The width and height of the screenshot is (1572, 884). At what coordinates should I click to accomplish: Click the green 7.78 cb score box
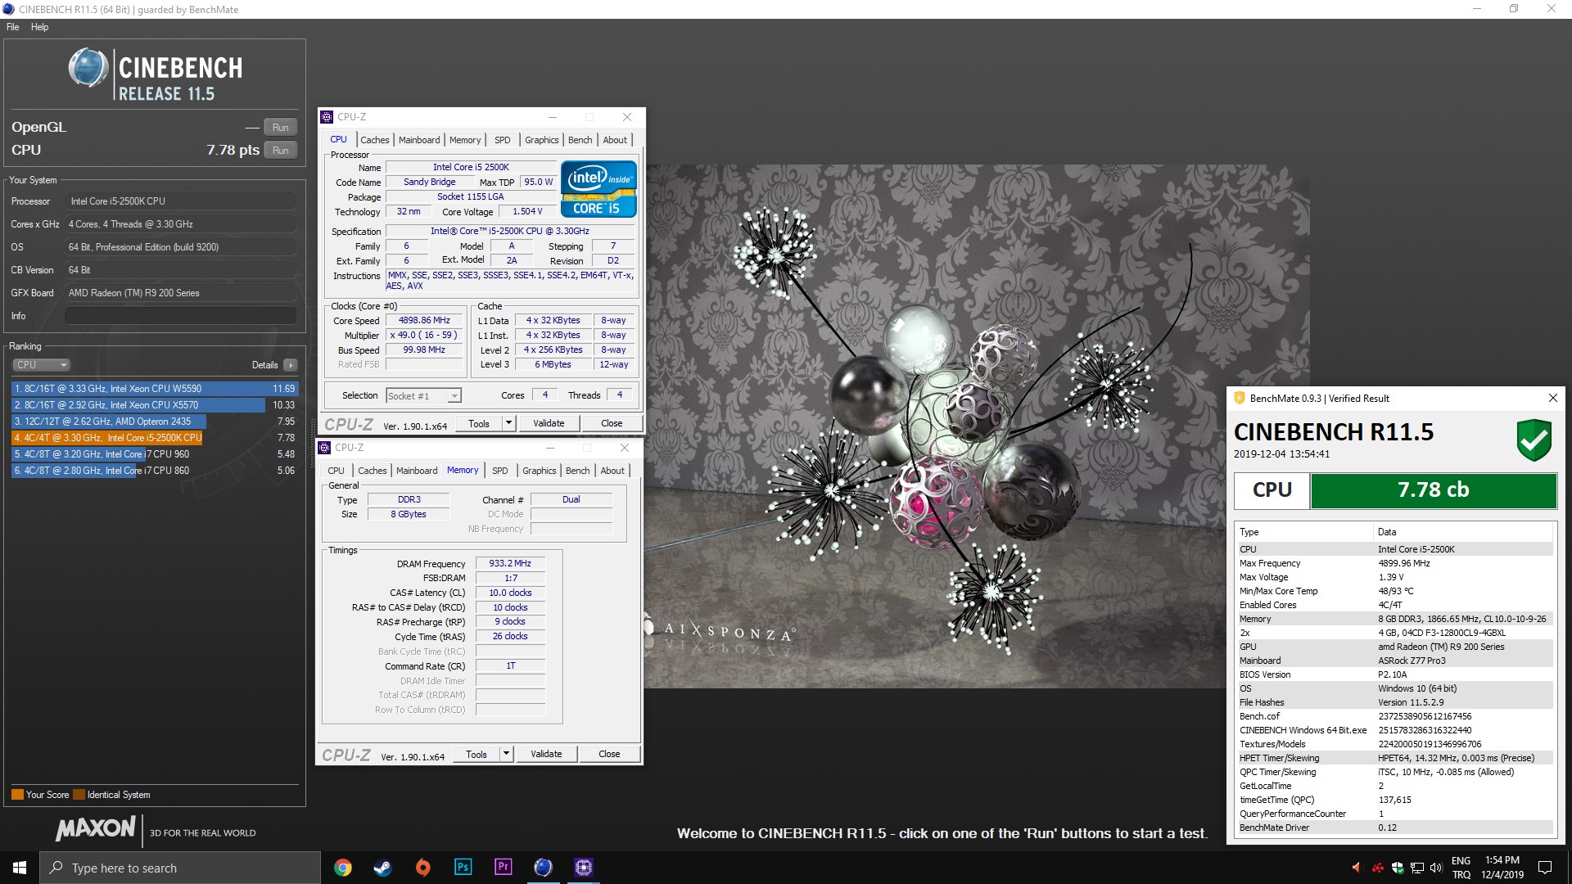(x=1434, y=490)
